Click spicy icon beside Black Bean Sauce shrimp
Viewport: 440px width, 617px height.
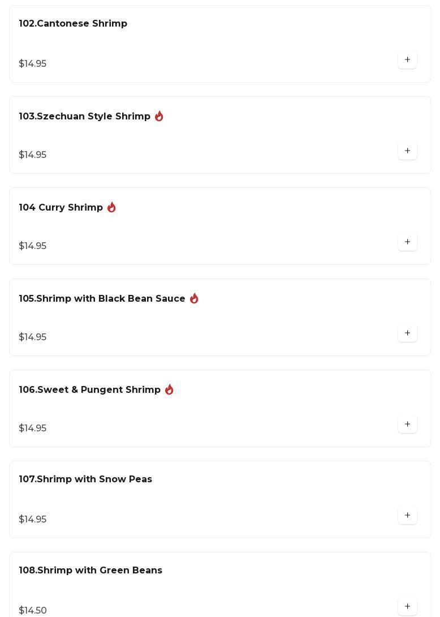pos(194,298)
